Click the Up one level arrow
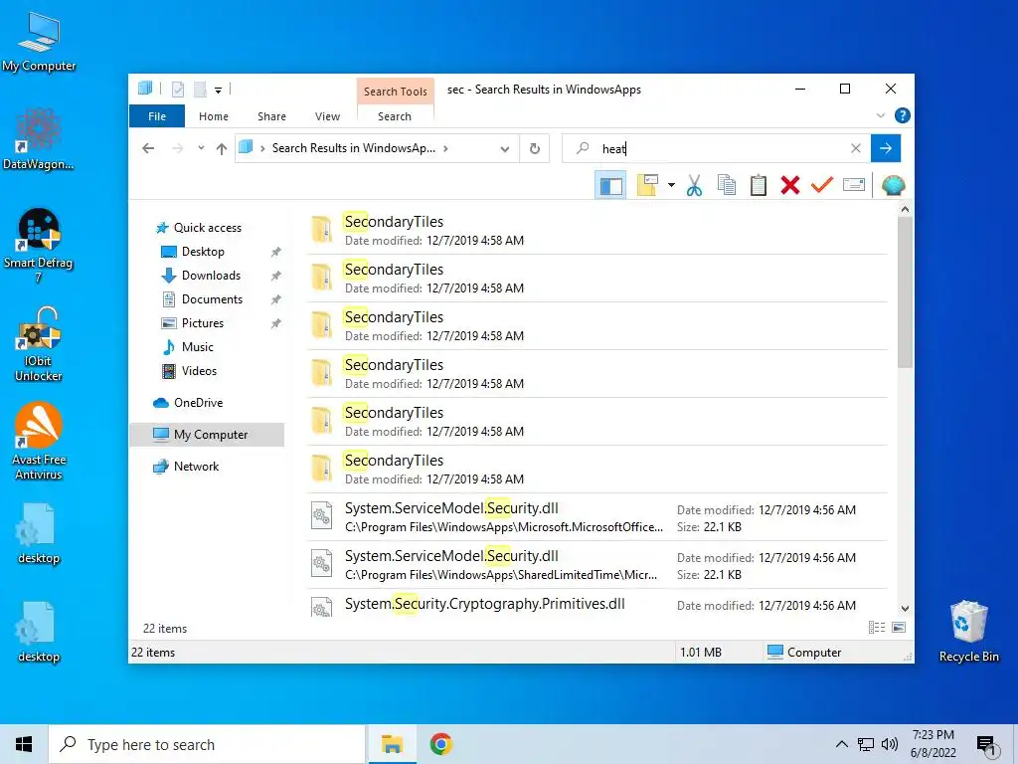1018x764 pixels. (x=222, y=149)
